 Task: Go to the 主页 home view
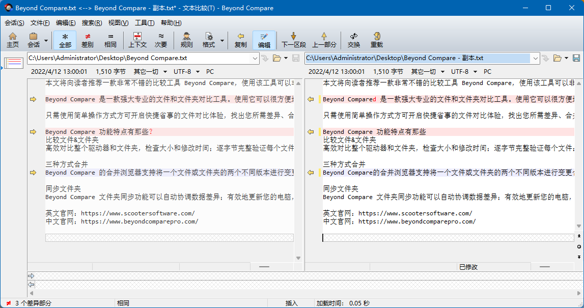pyautogui.click(x=13, y=40)
